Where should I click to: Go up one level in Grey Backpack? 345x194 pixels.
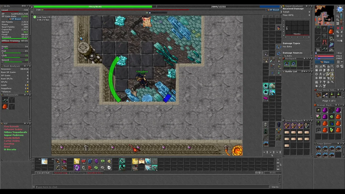[x=307, y=120]
